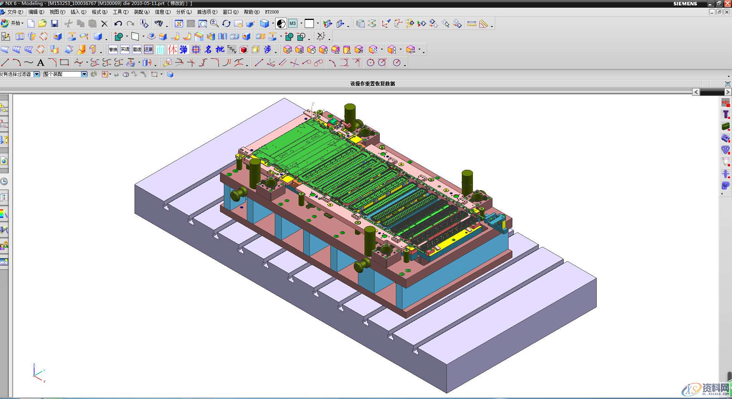732x399 pixels.
Task: Open the selection filter type dropdown
Action: point(37,74)
